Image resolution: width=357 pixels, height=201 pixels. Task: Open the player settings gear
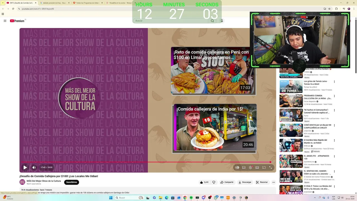pos(250,167)
